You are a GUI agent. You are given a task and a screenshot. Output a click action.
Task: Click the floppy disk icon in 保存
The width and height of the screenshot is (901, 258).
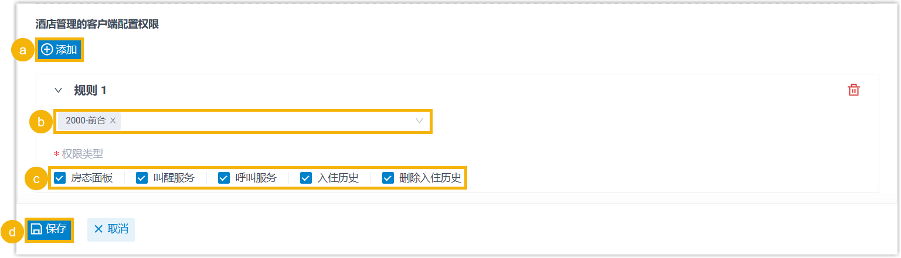pos(36,229)
